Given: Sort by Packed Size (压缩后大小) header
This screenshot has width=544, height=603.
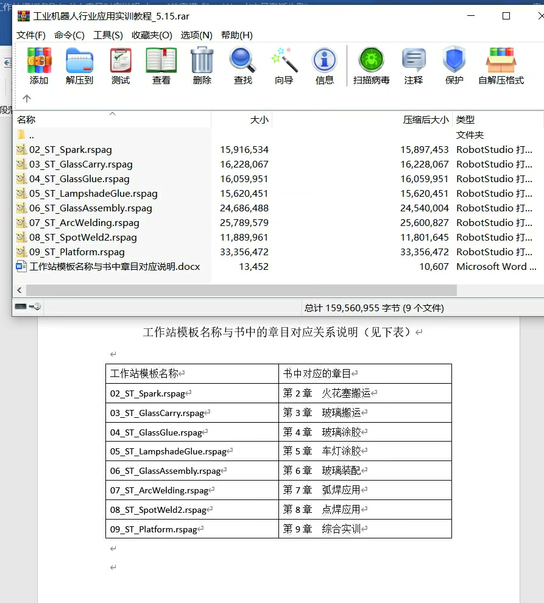Looking at the screenshot, I should pyautogui.click(x=362, y=119).
